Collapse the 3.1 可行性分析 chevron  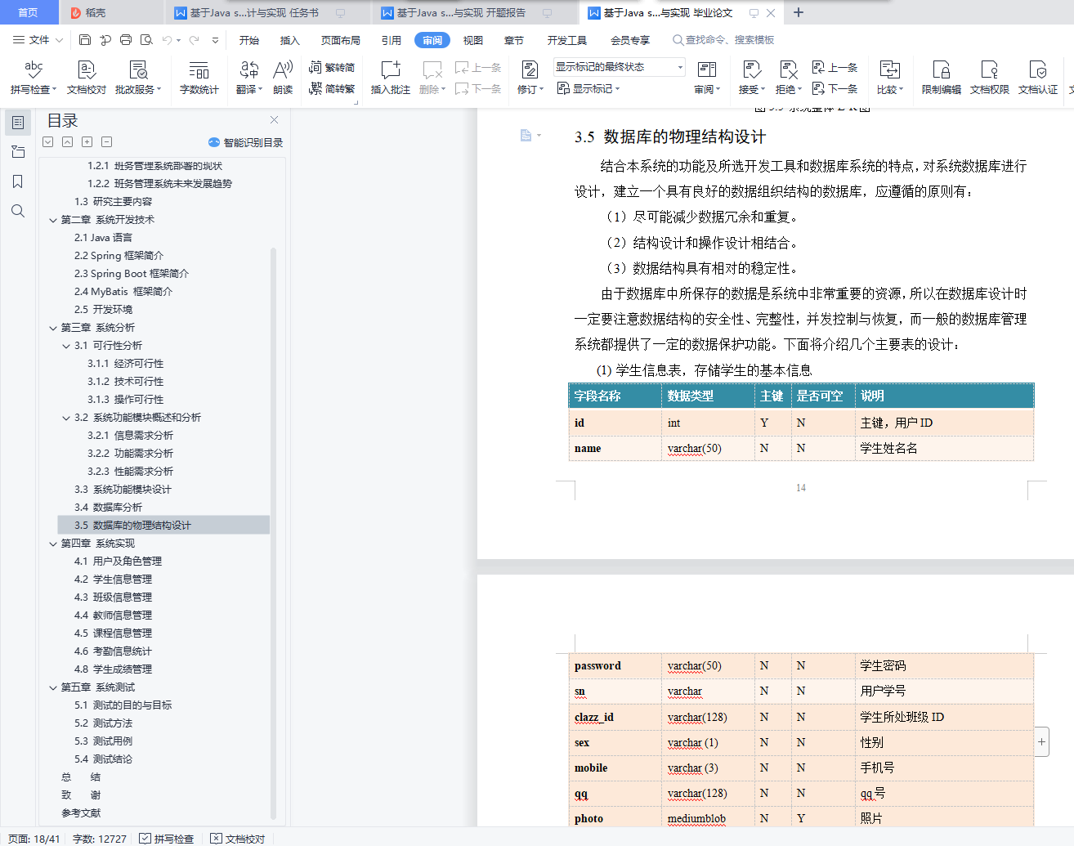pyautogui.click(x=66, y=346)
